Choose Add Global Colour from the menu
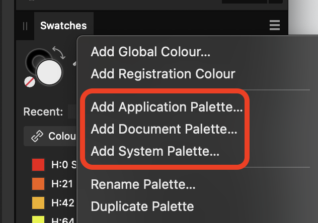This screenshot has height=223, width=318. (150, 51)
